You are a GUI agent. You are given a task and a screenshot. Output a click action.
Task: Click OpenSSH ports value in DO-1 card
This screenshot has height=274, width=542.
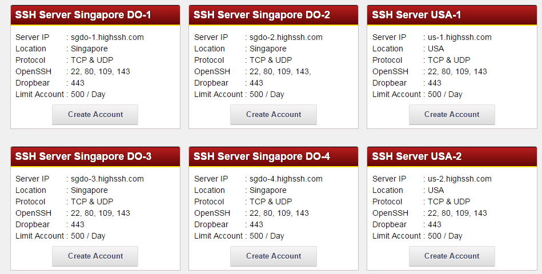click(101, 71)
